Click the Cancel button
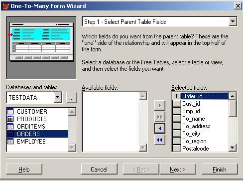Screen dimensions: 243x181 99,169
